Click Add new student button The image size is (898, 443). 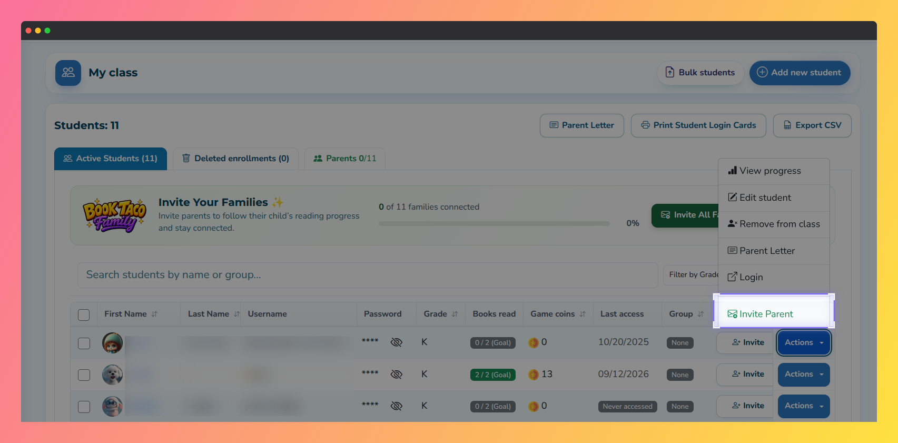point(800,73)
